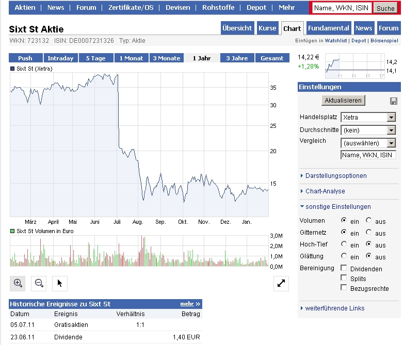This screenshot has width=404, height=345.
Task: Click the Depot link under the tabs
Action: (359, 41)
